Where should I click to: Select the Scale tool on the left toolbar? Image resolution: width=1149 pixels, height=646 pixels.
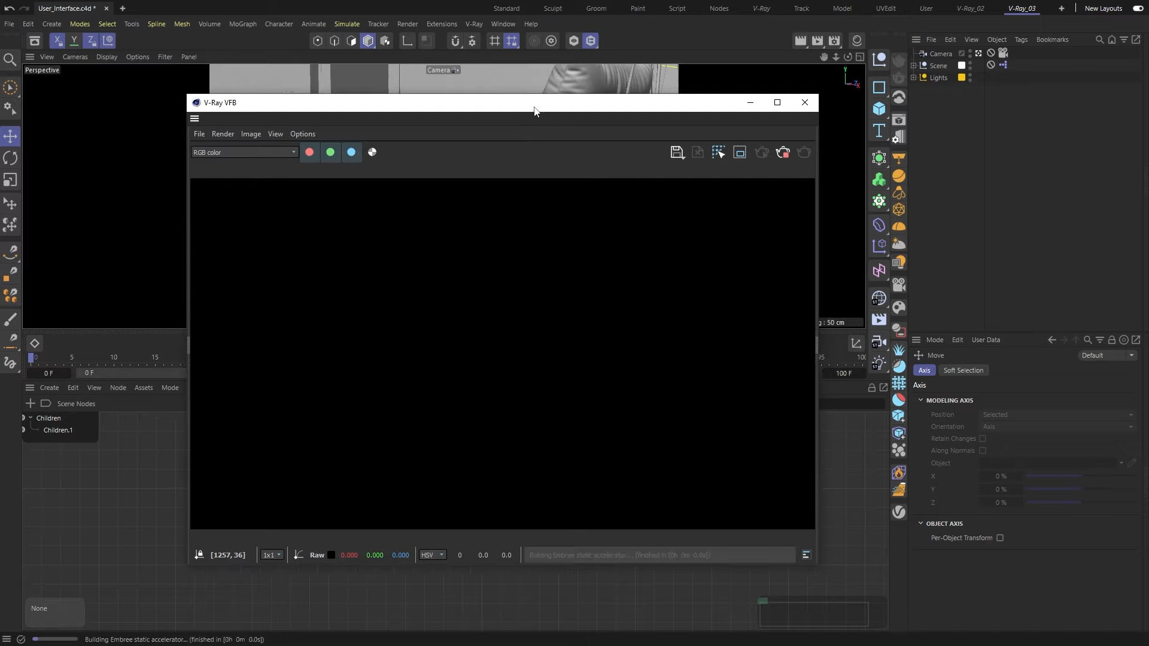(10, 180)
